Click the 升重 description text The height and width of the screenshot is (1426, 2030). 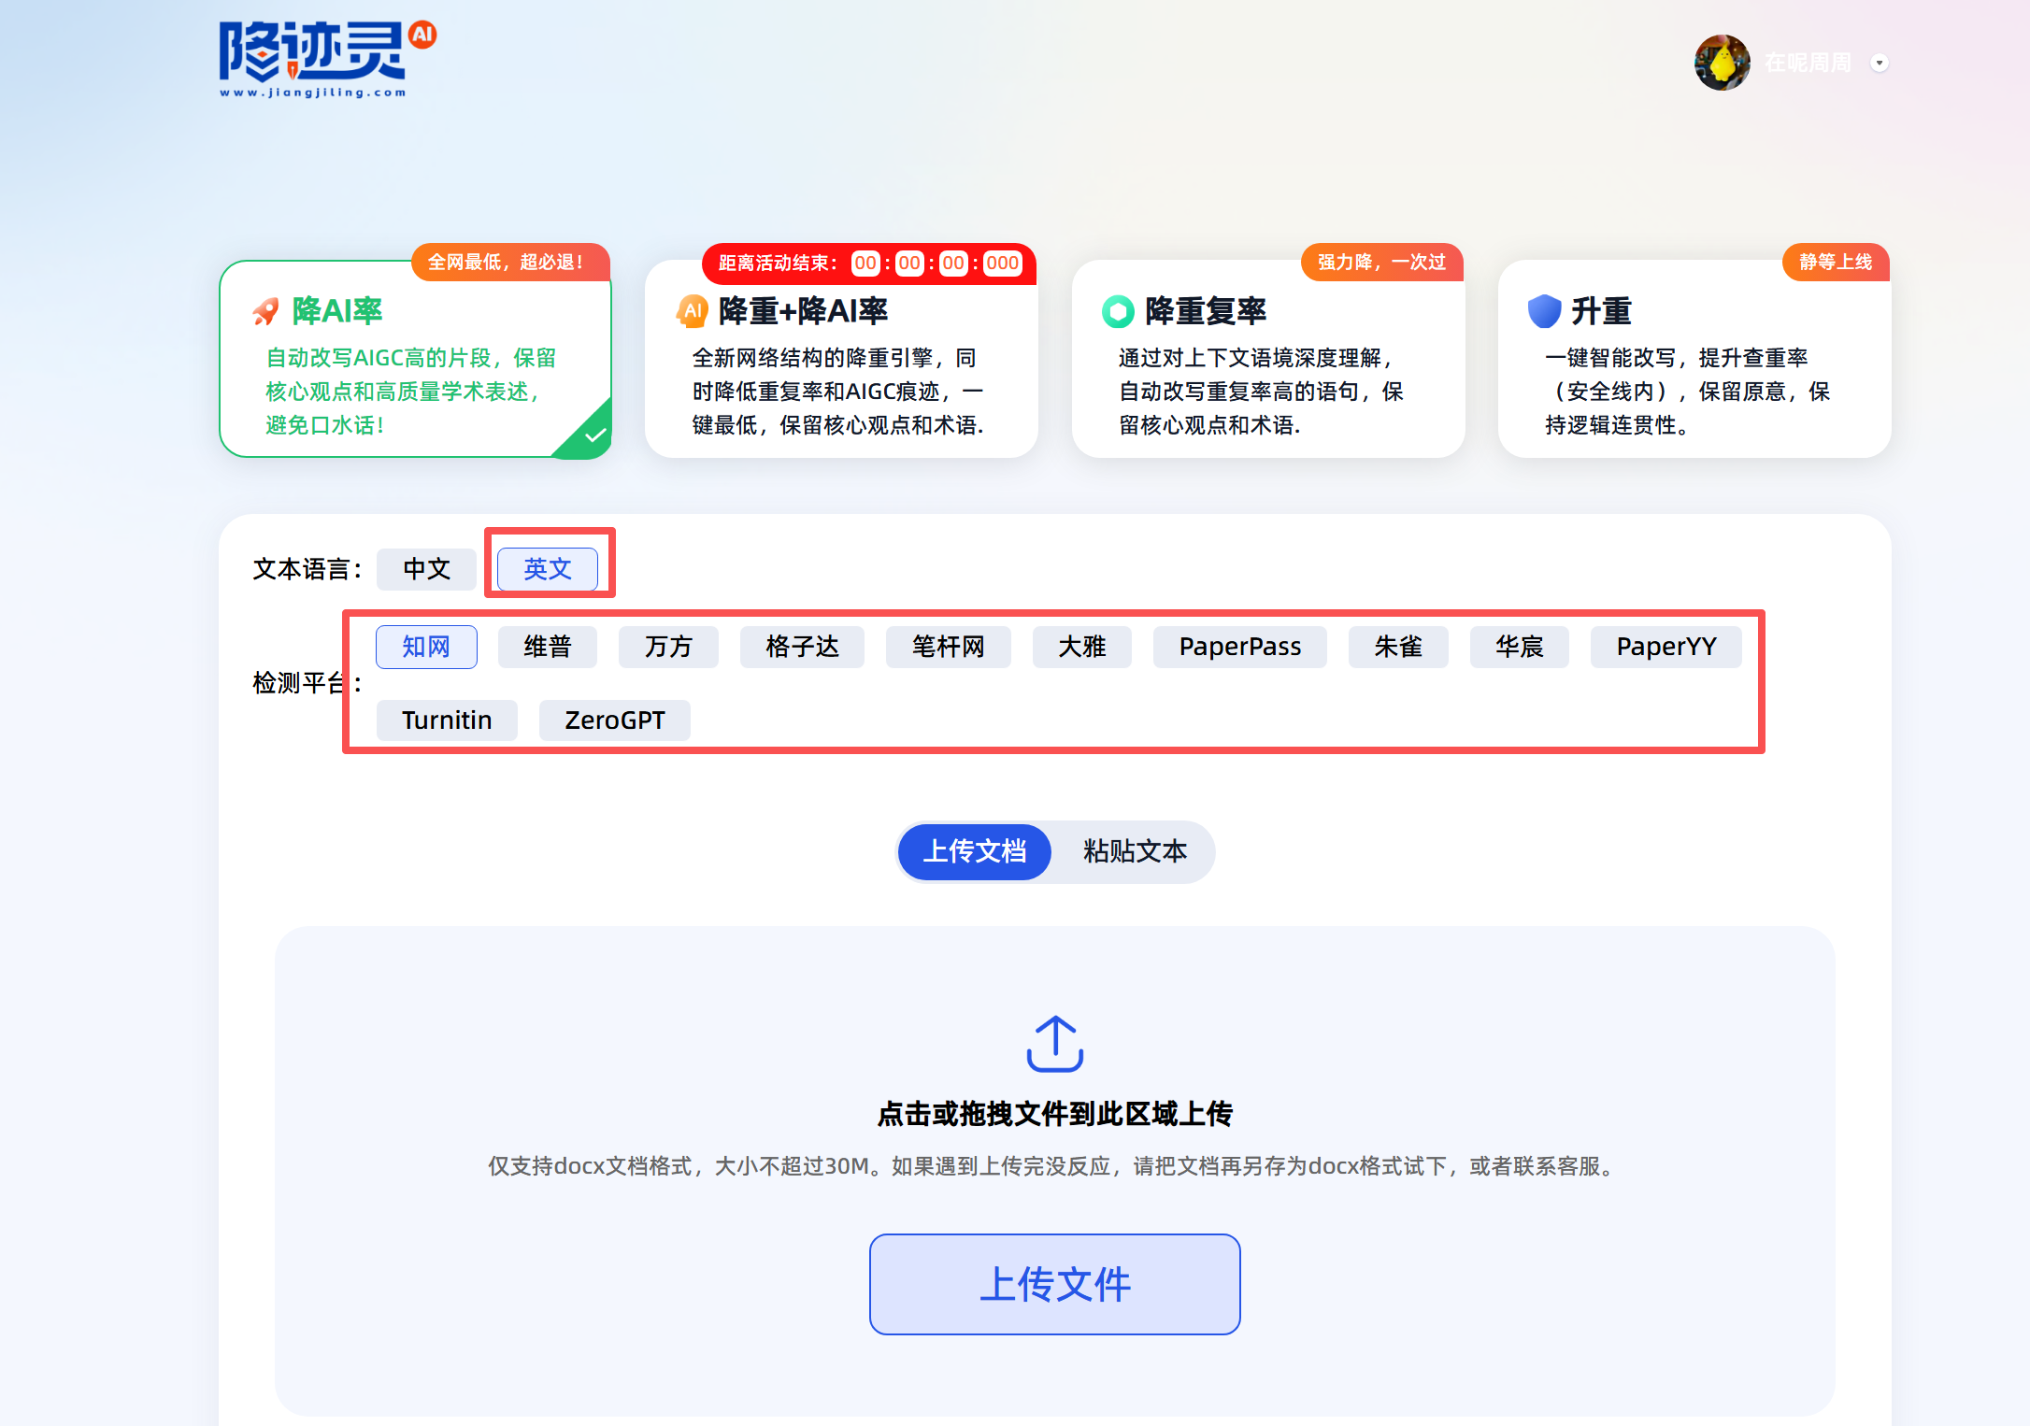[x=1687, y=392]
